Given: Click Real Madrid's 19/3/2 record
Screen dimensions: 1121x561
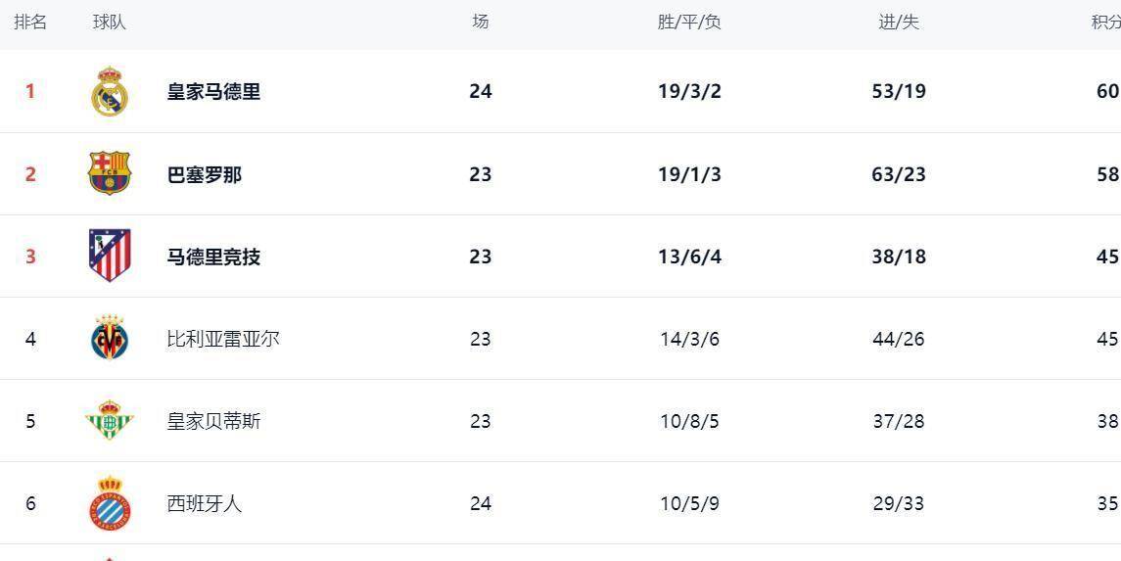Looking at the screenshot, I should tap(689, 91).
